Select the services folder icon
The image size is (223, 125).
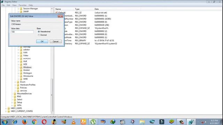click(18, 91)
